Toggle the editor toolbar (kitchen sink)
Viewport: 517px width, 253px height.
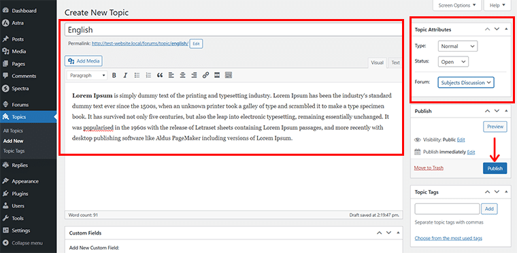click(229, 75)
